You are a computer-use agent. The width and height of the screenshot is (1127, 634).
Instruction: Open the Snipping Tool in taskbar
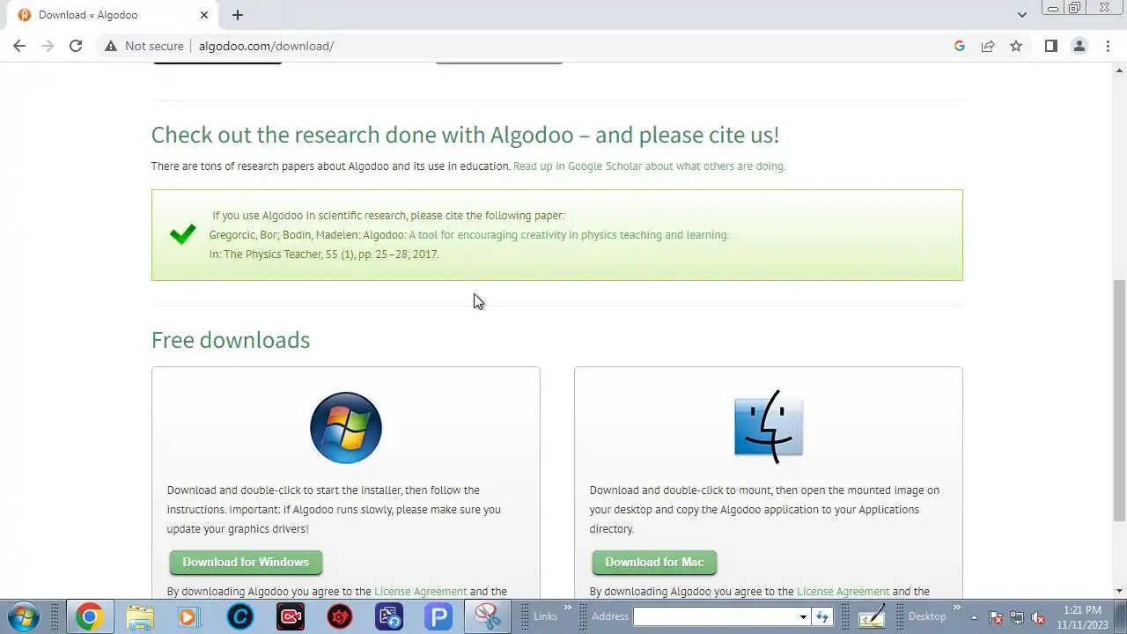point(487,616)
